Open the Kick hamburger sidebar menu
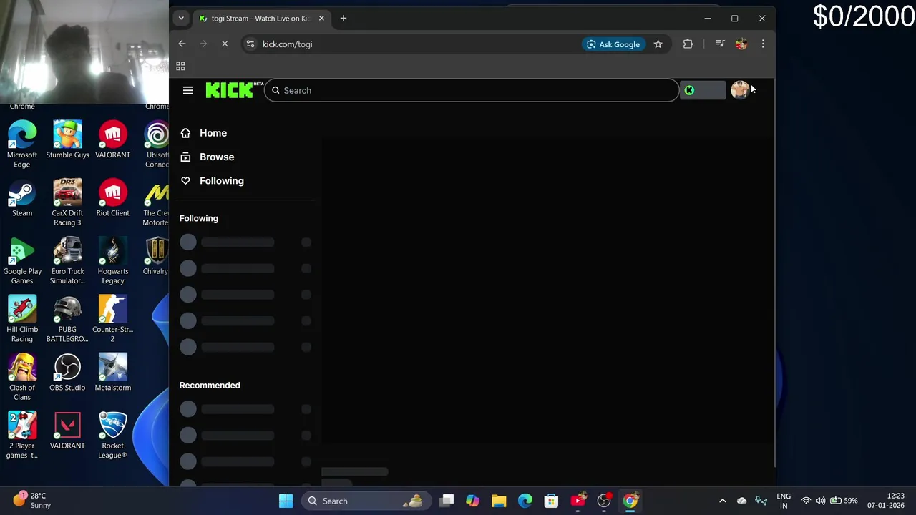 [187, 90]
